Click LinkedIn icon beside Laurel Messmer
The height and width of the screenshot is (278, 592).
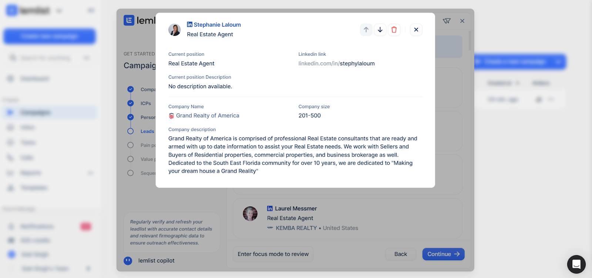(270, 209)
